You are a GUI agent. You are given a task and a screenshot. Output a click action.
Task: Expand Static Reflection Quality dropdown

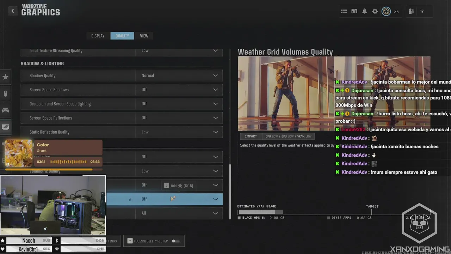coord(215,132)
